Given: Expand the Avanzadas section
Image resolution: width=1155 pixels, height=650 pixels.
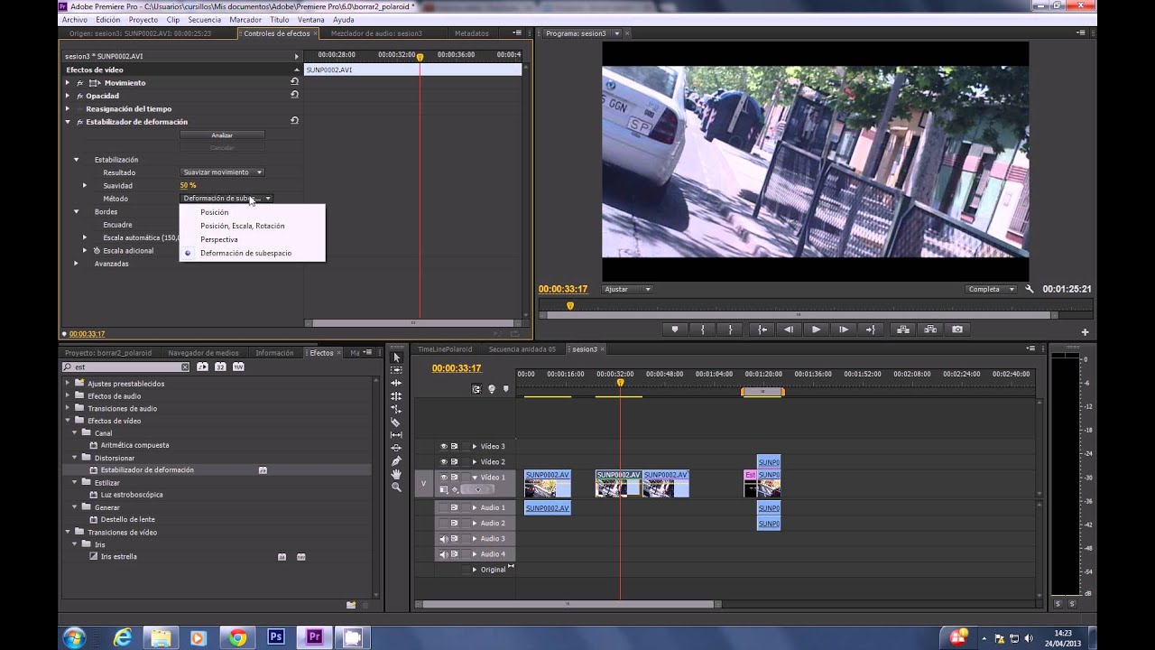Looking at the screenshot, I should click(77, 264).
